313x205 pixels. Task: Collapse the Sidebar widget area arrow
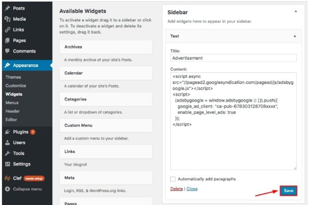click(296, 11)
